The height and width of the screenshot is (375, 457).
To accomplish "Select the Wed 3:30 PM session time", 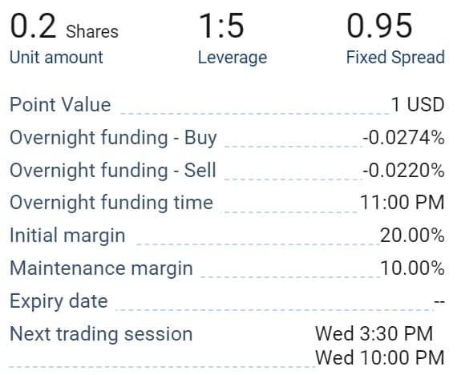I will point(374,334).
